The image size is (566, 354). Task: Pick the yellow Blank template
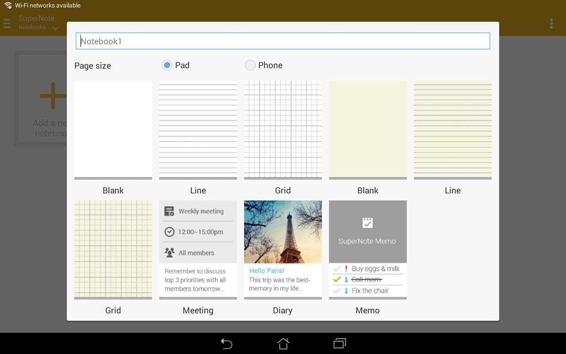click(368, 130)
